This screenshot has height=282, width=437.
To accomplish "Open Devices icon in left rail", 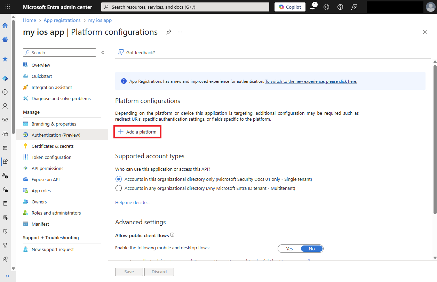I will tap(5, 134).
